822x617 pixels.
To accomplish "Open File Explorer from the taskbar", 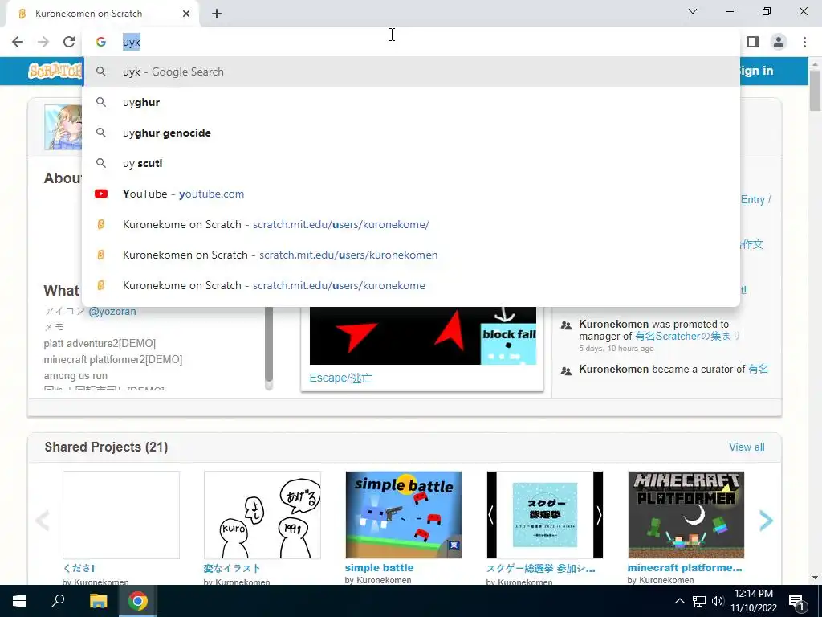I will (x=98, y=601).
